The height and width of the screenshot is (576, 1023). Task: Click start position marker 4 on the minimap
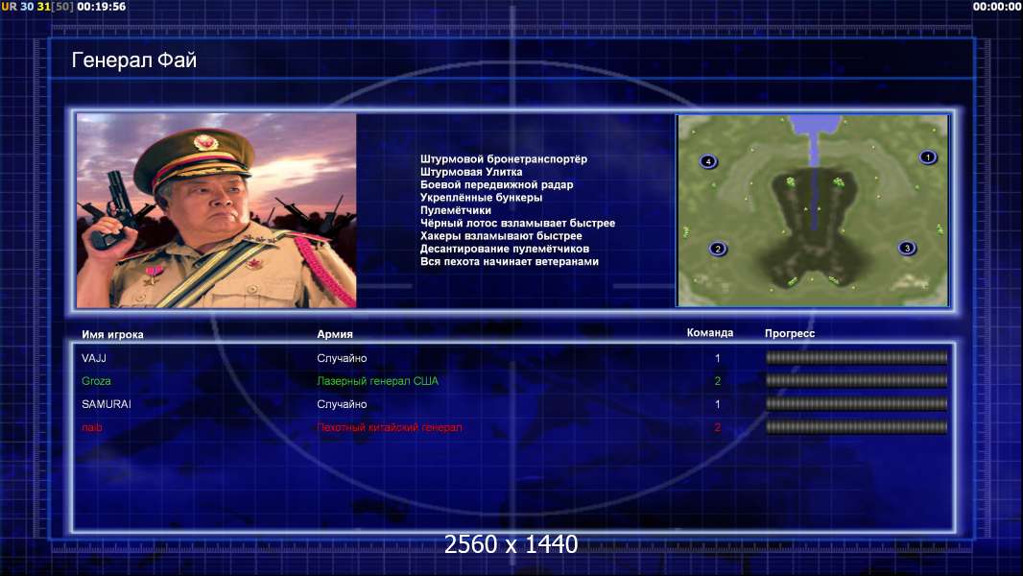click(708, 161)
